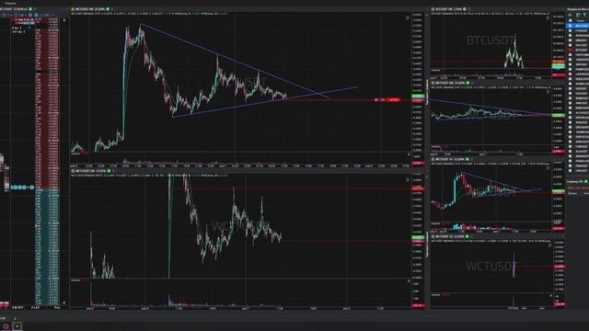Open the watchlist filter funnel icon
This screenshot has width=589, height=331.
coord(585,15)
